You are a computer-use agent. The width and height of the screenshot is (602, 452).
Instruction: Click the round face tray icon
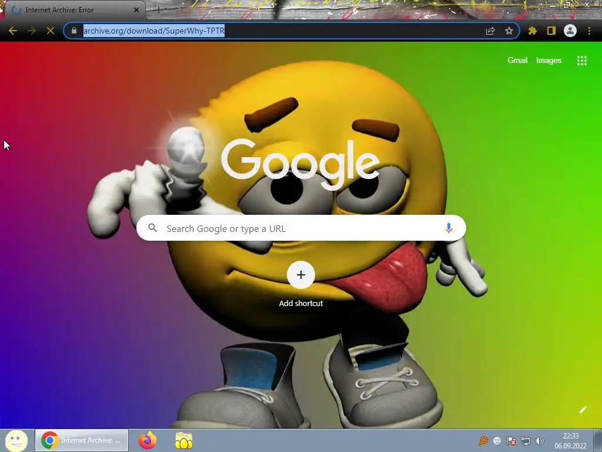[x=497, y=440]
